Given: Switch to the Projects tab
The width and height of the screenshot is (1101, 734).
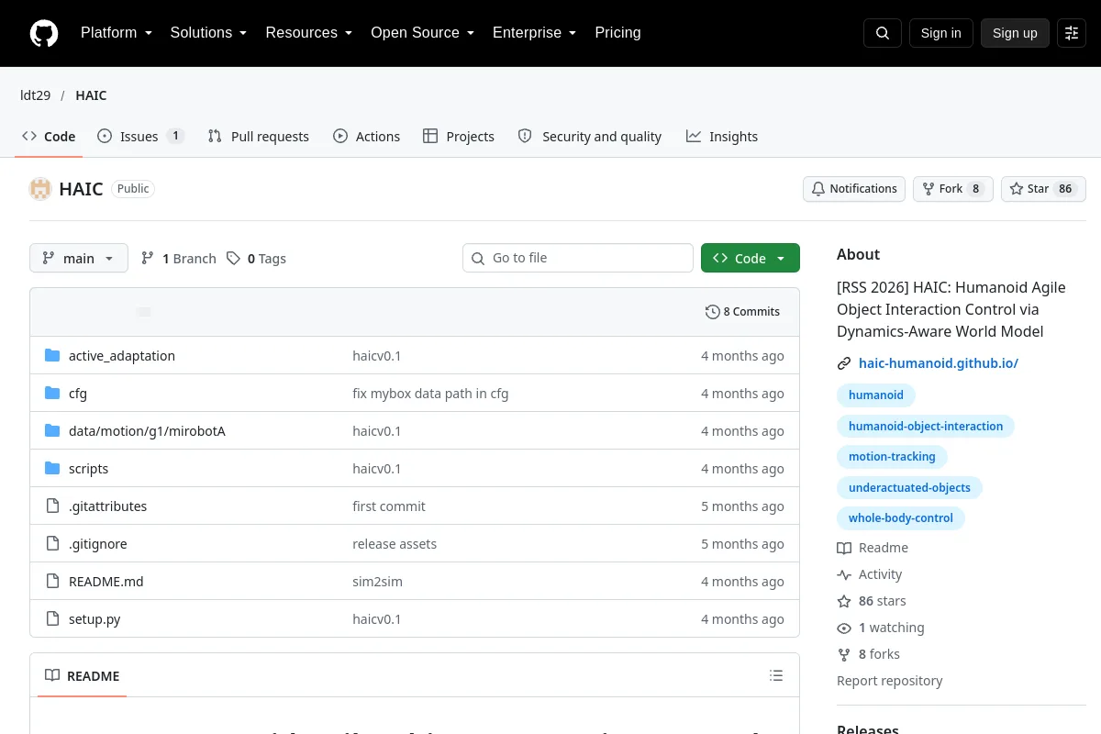Looking at the screenshot, I should tap(459, 137).
